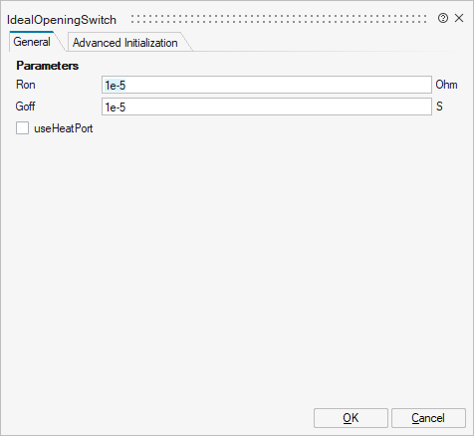Viewport: 474px width, 436px height.
Task: Select the Parameters section heading
Action: (48, 66)
